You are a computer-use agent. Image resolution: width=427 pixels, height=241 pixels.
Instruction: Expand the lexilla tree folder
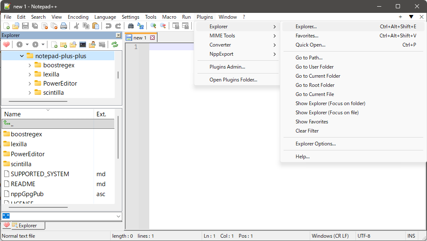click(30, 74)
